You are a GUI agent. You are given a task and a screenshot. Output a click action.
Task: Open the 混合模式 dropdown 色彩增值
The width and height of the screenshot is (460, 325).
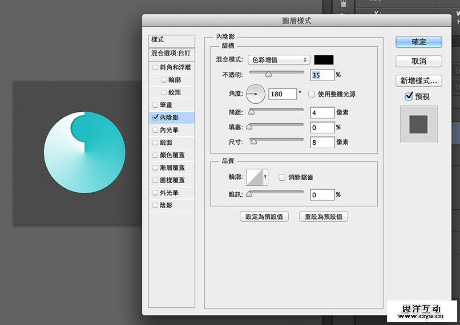coord(279,60)
